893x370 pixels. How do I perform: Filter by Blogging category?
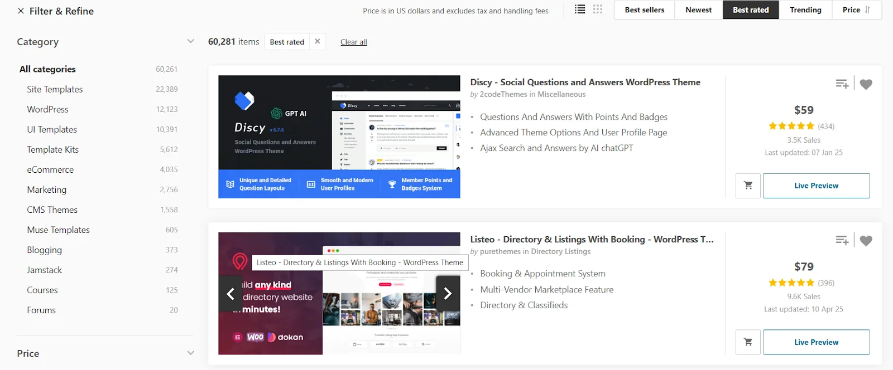(x=45, y=250)
